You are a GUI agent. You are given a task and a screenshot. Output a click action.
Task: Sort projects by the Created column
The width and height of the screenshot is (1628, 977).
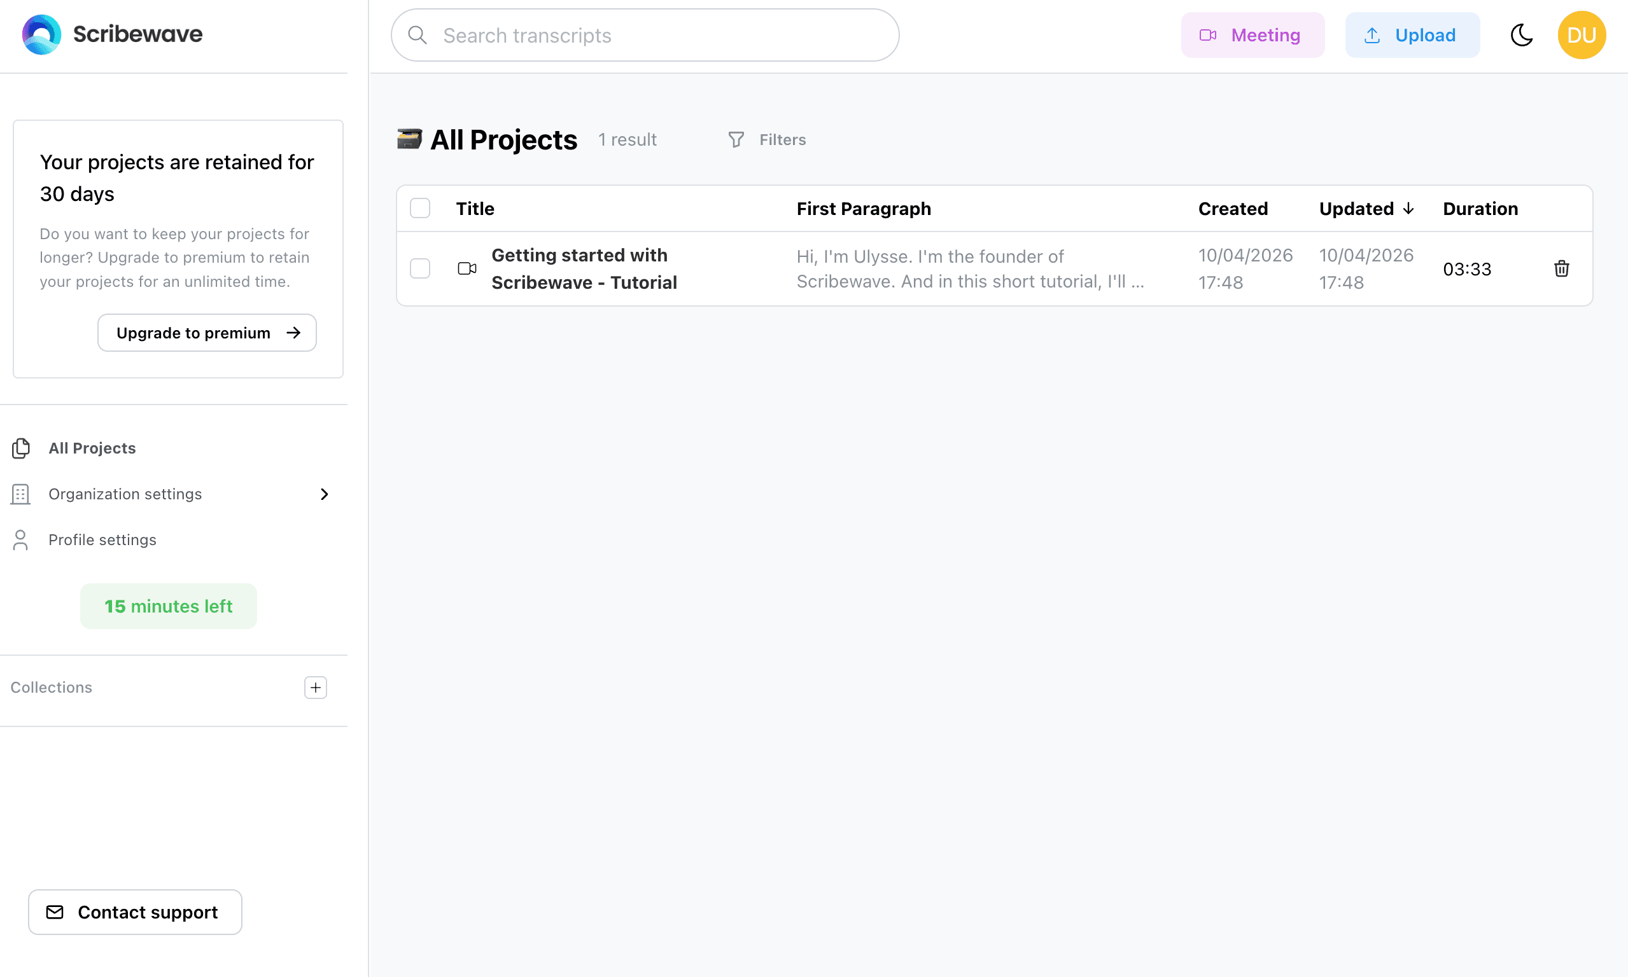pyautogui.click(x=1233, y=208)
